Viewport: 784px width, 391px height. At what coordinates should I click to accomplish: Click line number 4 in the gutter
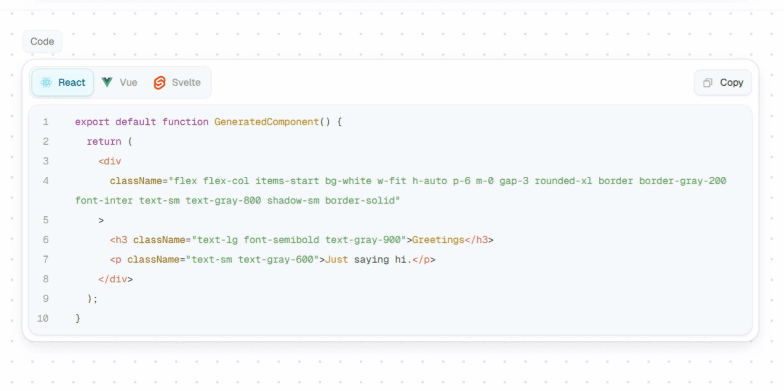pyautogui.click(x=45, y=181)
